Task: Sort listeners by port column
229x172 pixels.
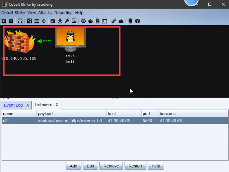Action: click(x=150, y=114)
